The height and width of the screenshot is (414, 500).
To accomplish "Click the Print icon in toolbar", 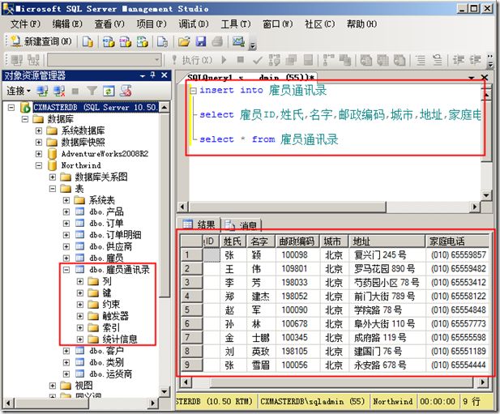I will 217,42.
